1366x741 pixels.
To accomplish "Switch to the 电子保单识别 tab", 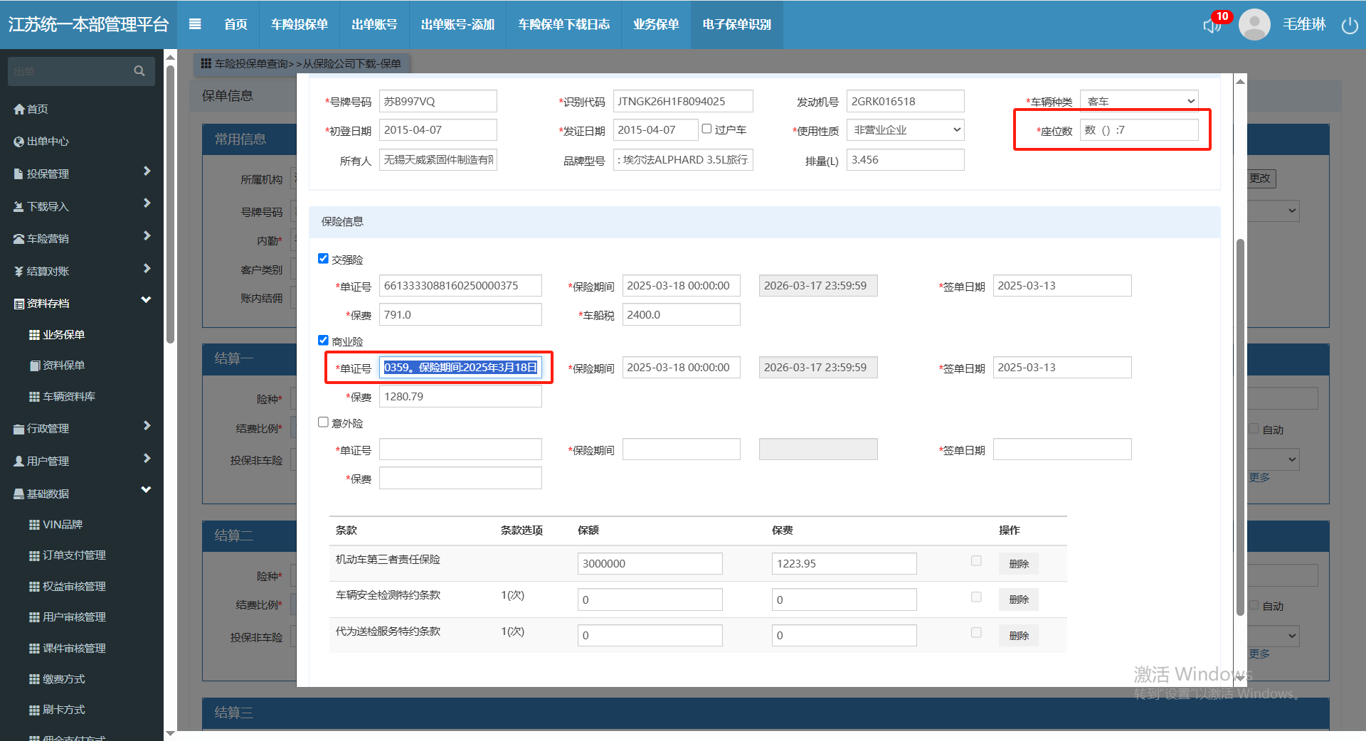I will pos(736,24).
